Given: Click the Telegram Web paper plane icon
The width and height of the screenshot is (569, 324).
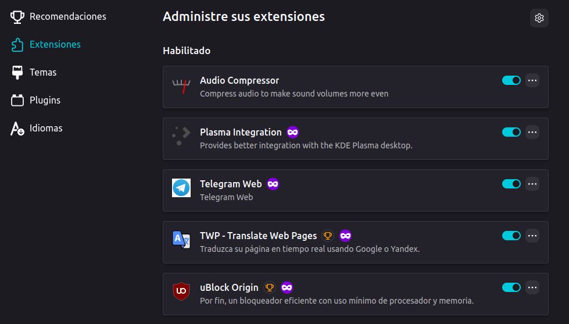Looking at the screenshot, I should (181, 188).
